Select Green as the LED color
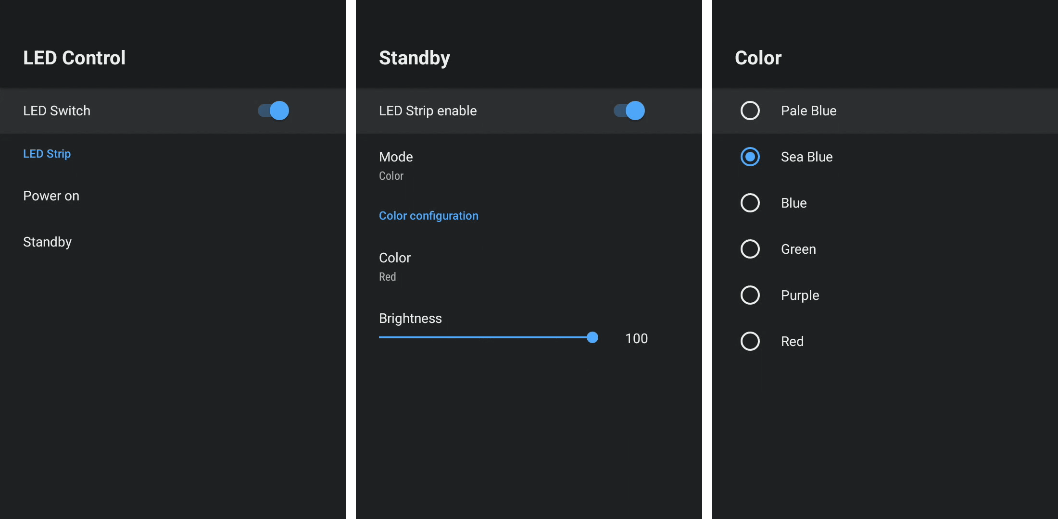The height and width of the screenshot is (519, 1058). [750, 249]
